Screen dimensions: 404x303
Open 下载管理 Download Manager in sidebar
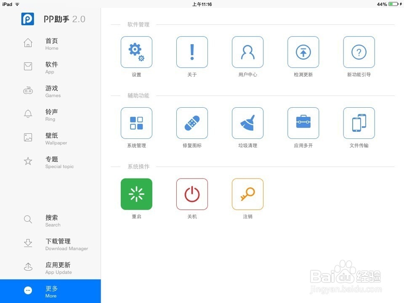50,244
